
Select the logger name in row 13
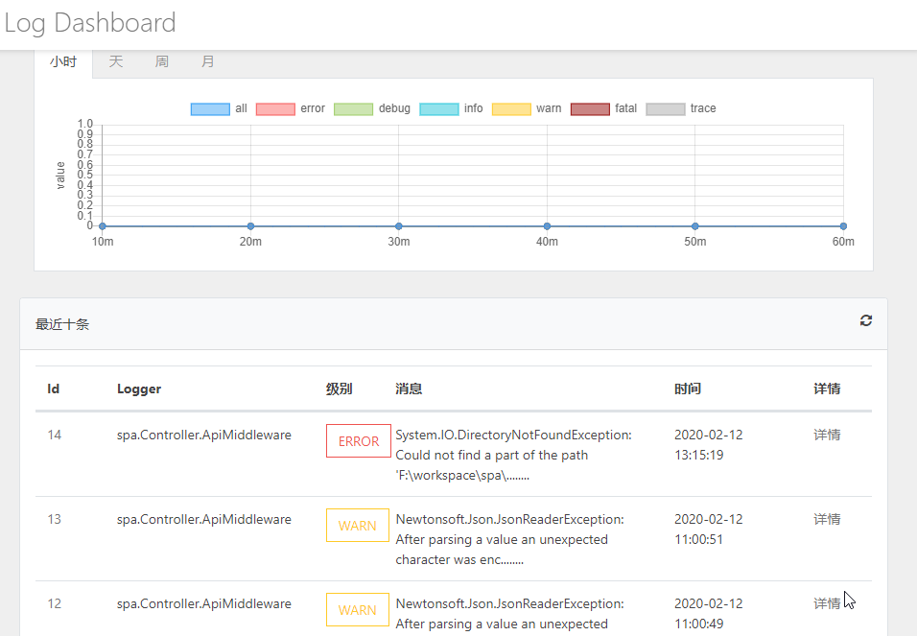(x=204, y=519)
